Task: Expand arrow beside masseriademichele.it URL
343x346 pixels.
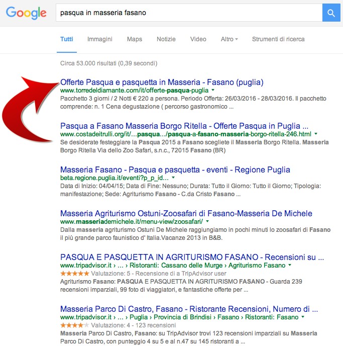Action: [207, 221]
